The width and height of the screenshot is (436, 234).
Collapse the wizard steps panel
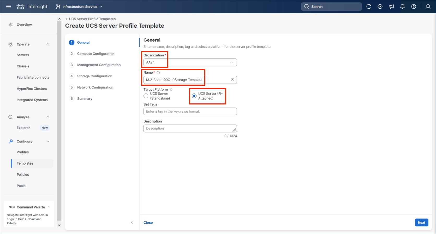(x=132, y=222)
